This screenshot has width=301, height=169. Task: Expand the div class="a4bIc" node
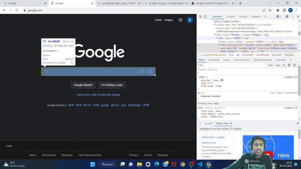pyautogui.click(x=220, y=45)
